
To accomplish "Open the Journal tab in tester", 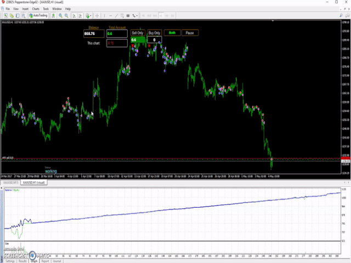I will 57,261.
